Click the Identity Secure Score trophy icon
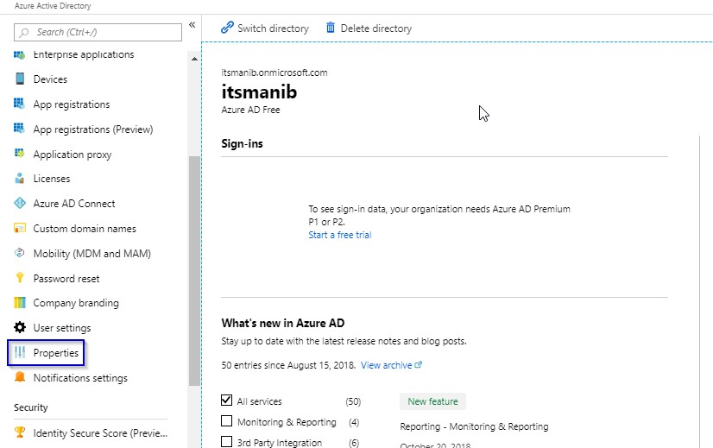Viewport: 713px width, 448px height. coord(20,432)
